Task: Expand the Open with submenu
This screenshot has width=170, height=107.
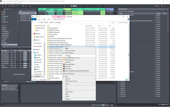Action: 79,79
